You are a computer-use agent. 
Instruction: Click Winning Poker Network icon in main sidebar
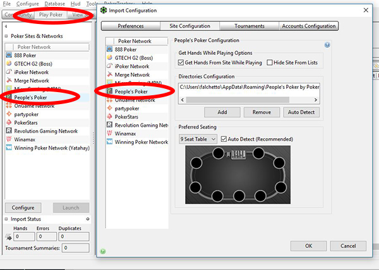click(9, 148)
